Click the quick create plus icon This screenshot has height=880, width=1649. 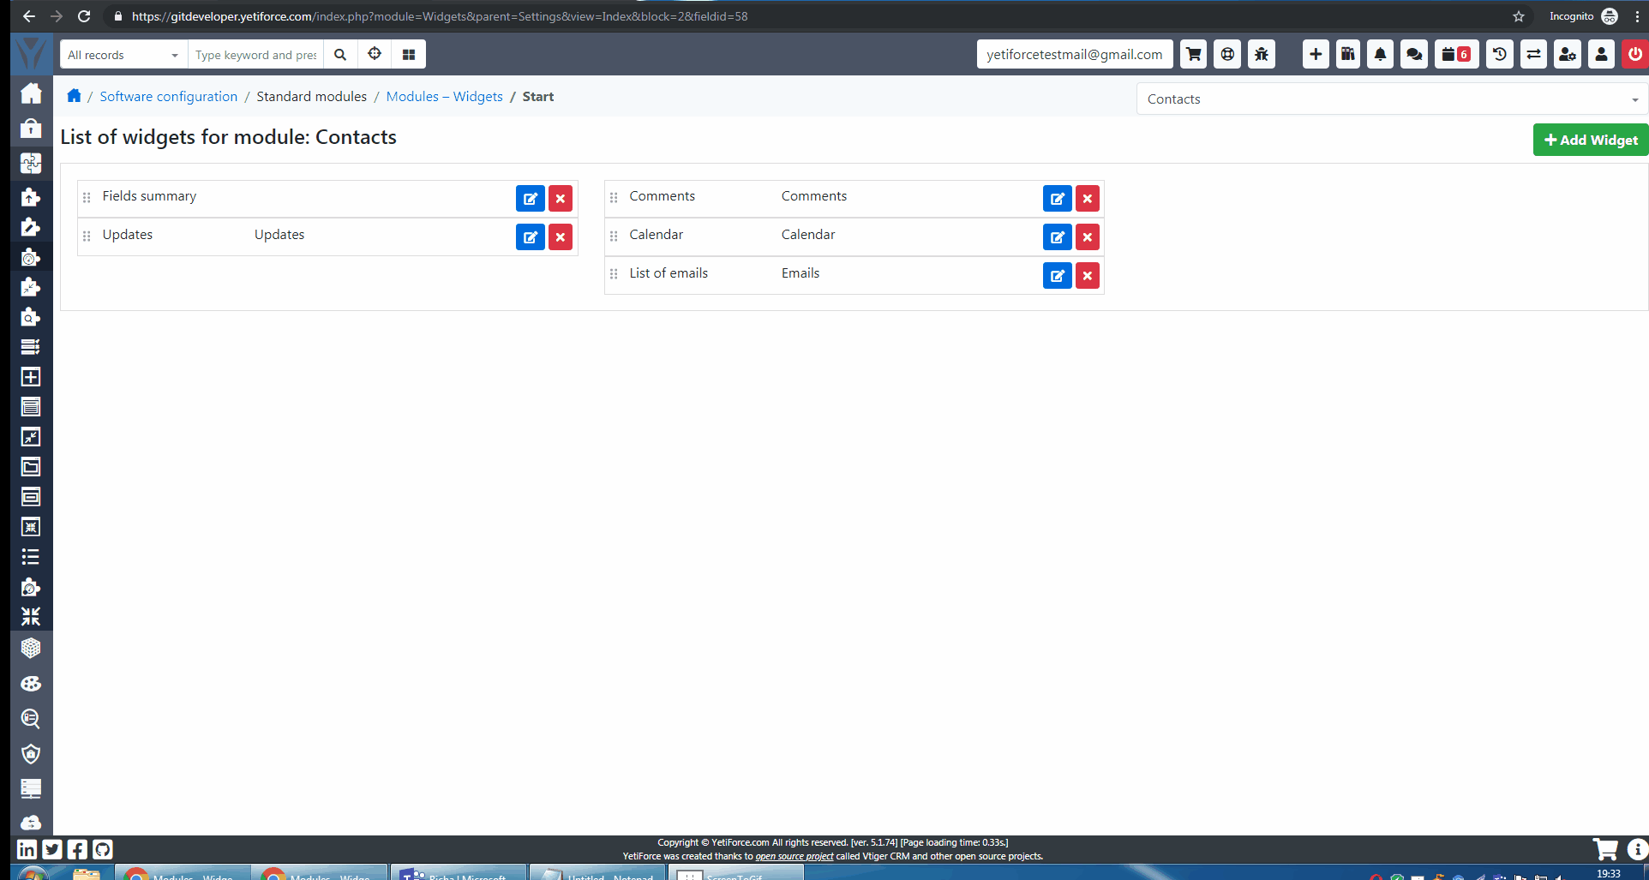pos(1316,55)
